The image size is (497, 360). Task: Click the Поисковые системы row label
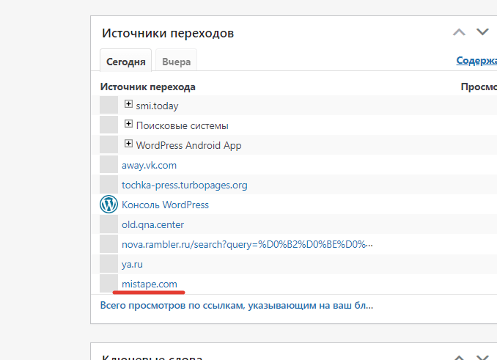coord(183,125)
